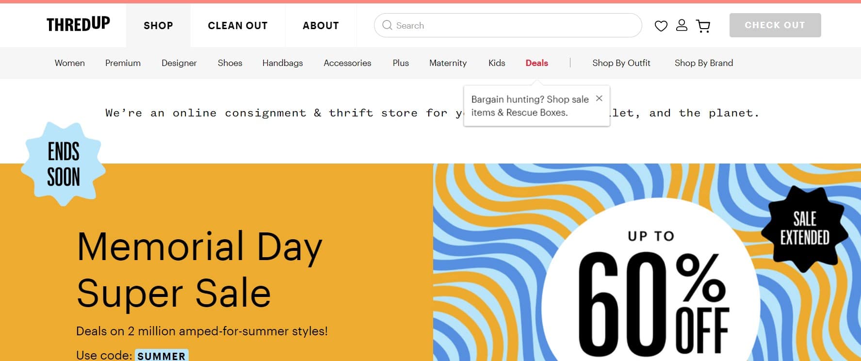Open the shopping cart icon
861x361 pixels.
coord(703,26)
